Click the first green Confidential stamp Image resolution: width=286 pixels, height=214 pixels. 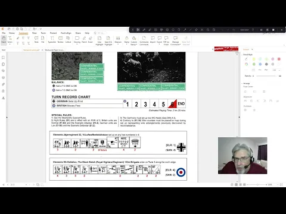pos(92,67)
